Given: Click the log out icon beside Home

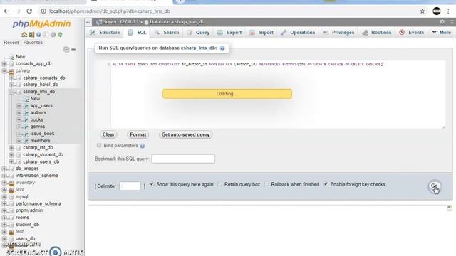Looking at the screenshot, I should pos(31,35).
